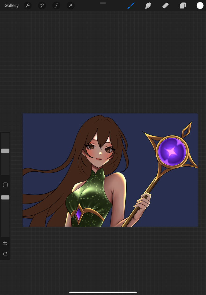Open the Layers panel
The height and width of the screenshot is (295, 206).
pos(183,6)
